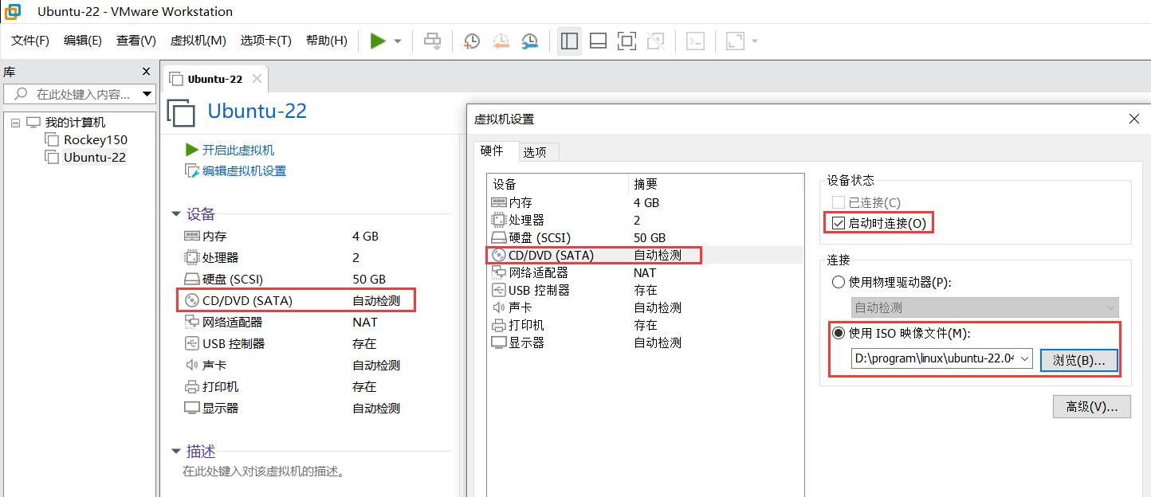Click 内存 memory icon in summary device list
This screenshot has height=497, width=1151.
191,236
